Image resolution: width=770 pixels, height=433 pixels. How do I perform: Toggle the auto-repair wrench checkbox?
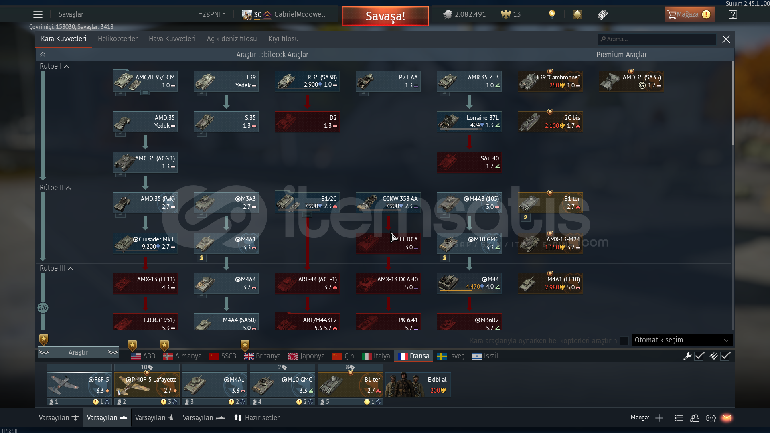coord(699,356)
